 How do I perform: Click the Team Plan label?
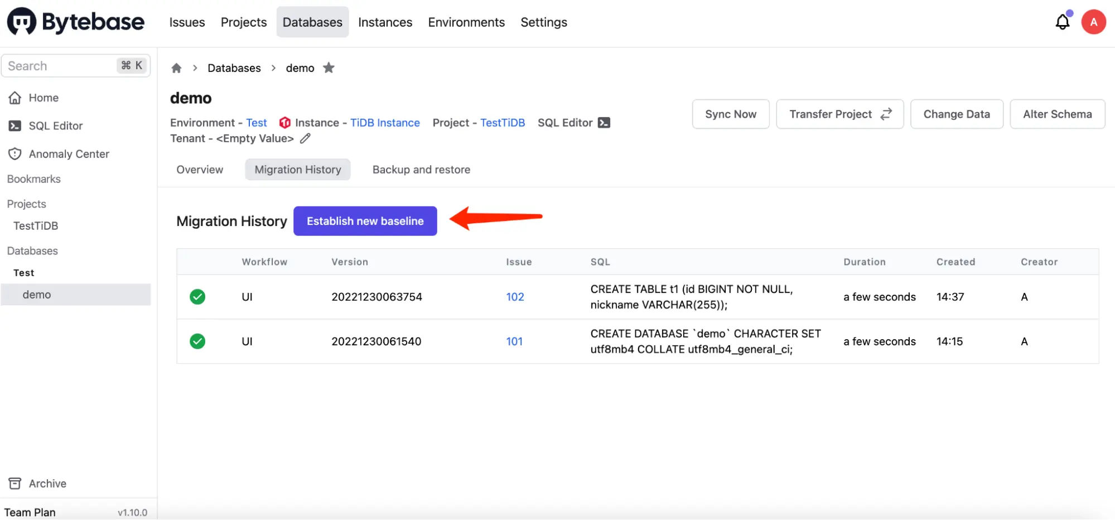coord(30,512)
